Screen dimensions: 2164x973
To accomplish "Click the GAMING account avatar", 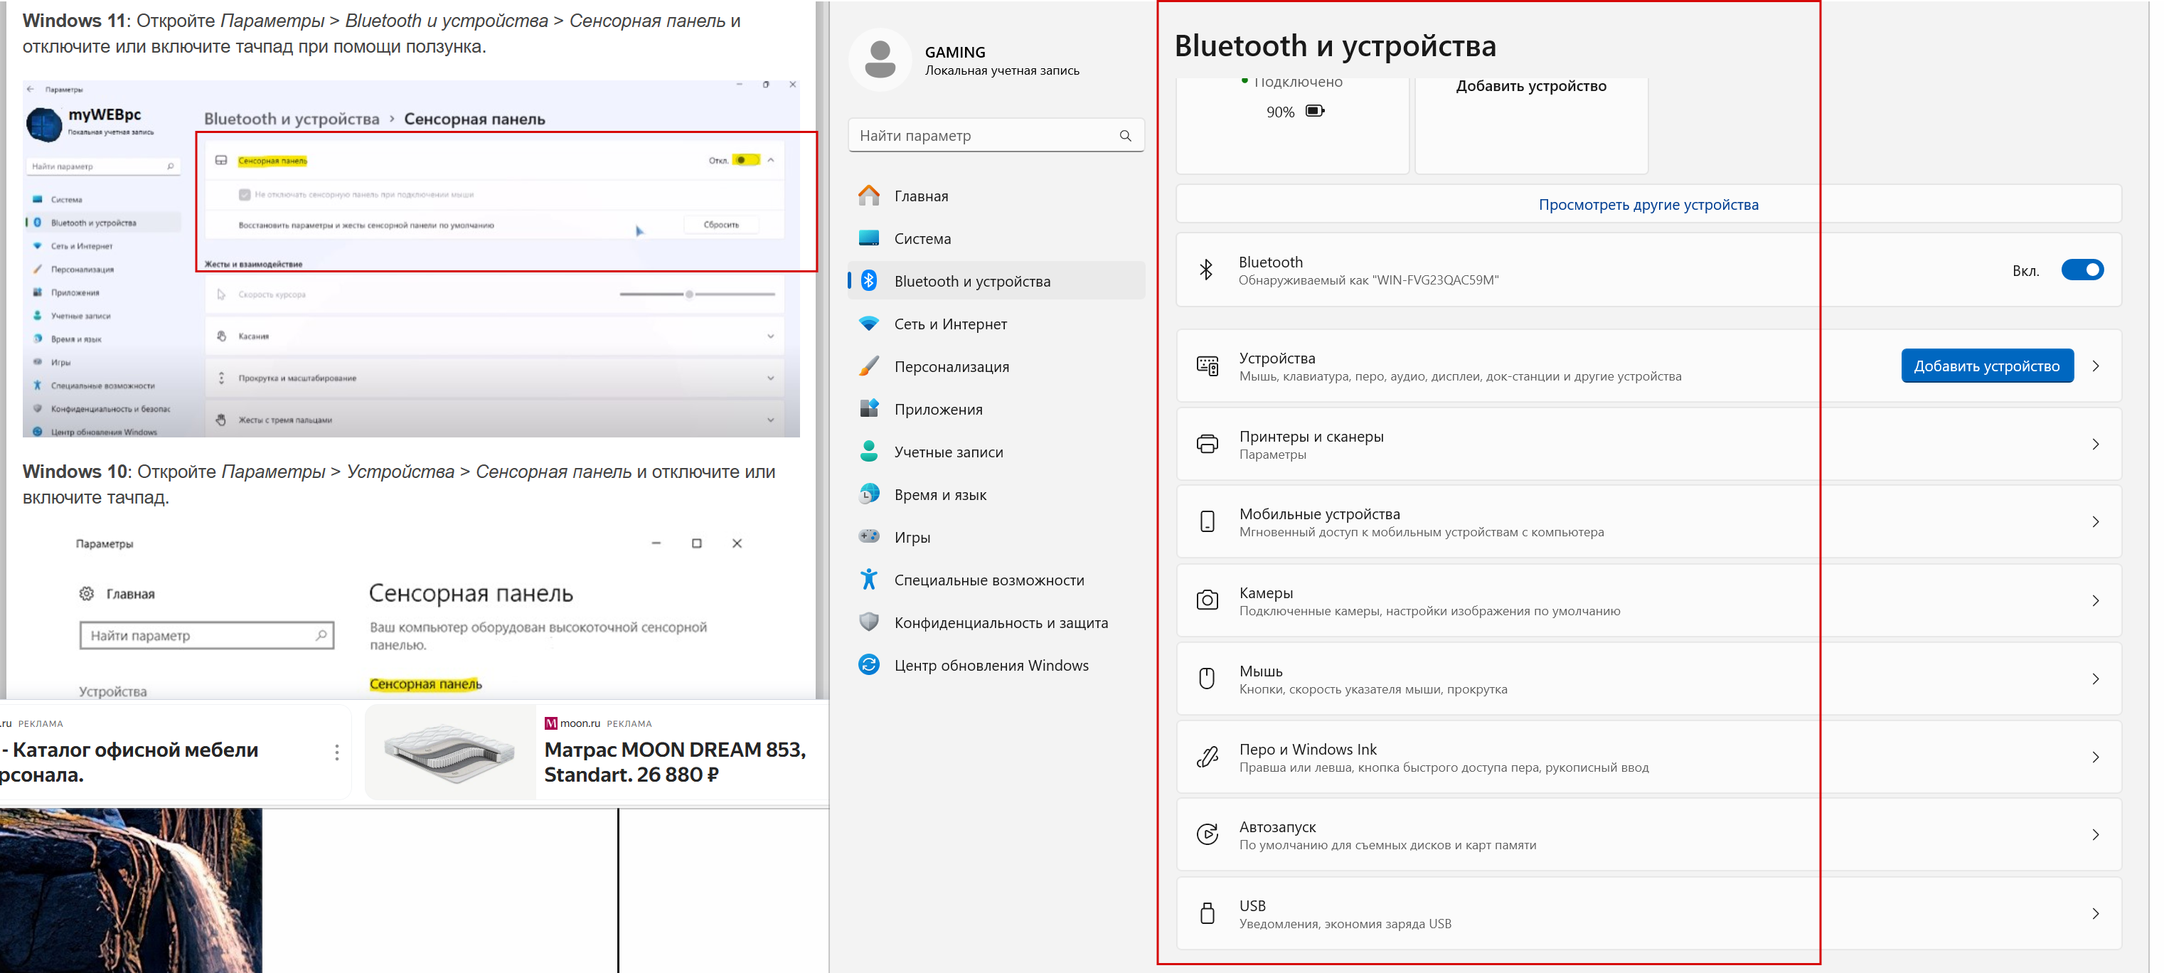I will tap(880, 60).
